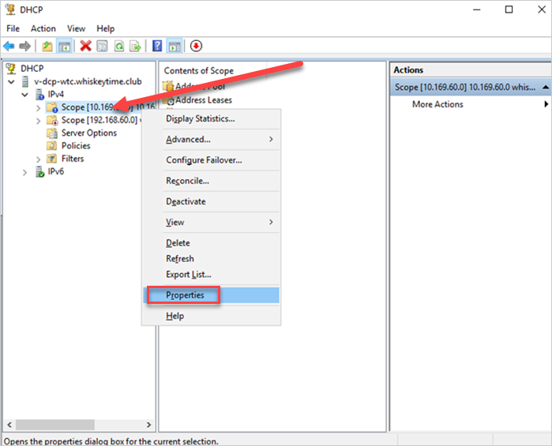Choose Export List... from context menu
The image size is (552, 446).
pyautogui.click(x=211, y=274)
